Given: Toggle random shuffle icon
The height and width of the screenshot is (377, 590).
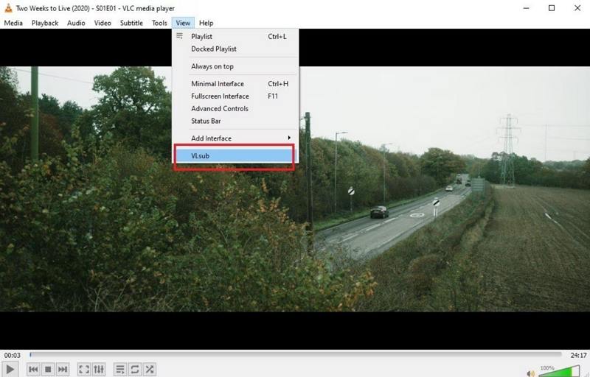Looking at the screenshot, I should [x=150, y=370].
